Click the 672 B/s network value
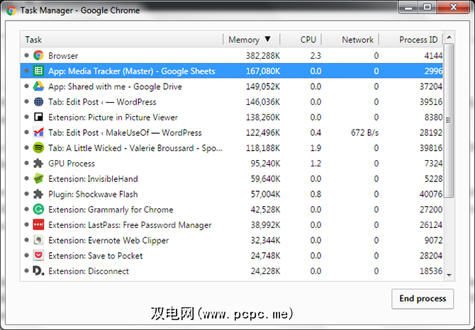The width and height of the screenshot is (475, 330). tap(364, 132)
